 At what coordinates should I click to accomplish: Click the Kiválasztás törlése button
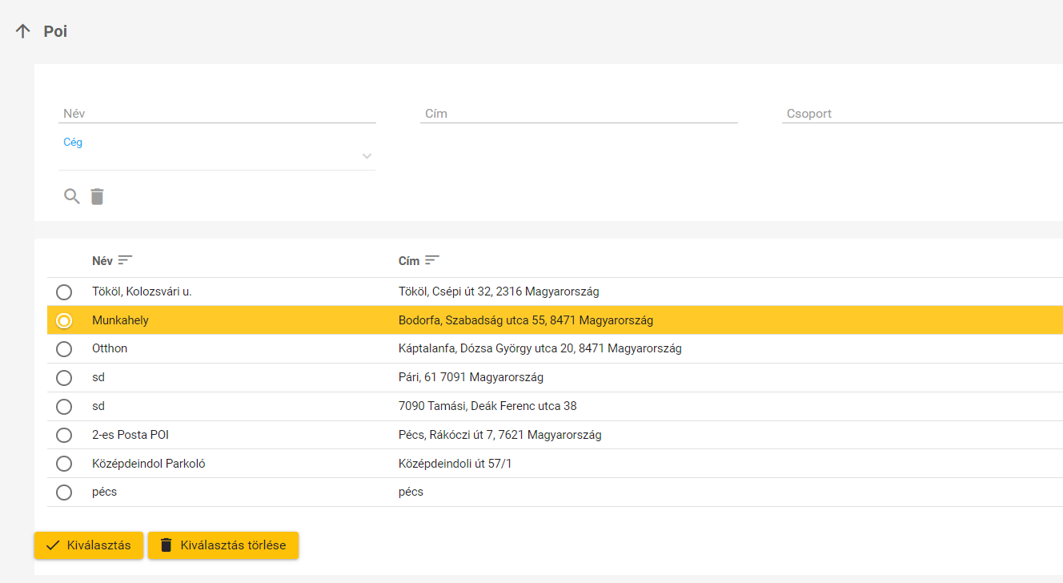tap(223, 545)
